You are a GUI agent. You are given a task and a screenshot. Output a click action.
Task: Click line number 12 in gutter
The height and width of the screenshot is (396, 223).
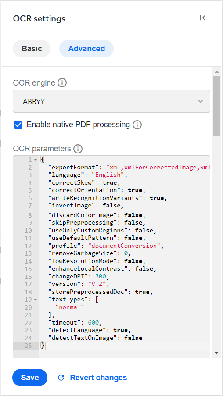[x=29, y=246]
